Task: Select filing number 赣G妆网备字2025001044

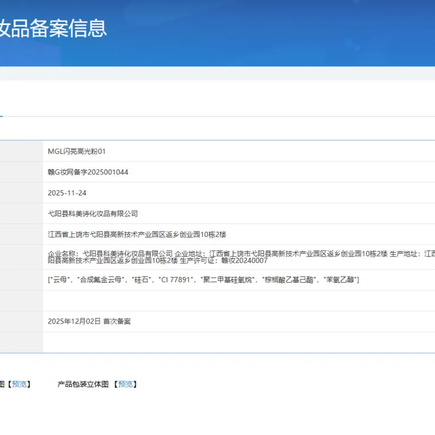Action: click(88, 172)
